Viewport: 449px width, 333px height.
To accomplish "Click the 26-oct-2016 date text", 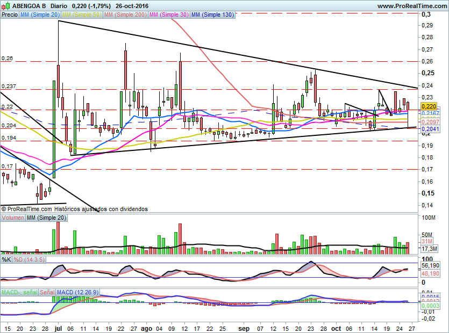I will click(132, 6).
